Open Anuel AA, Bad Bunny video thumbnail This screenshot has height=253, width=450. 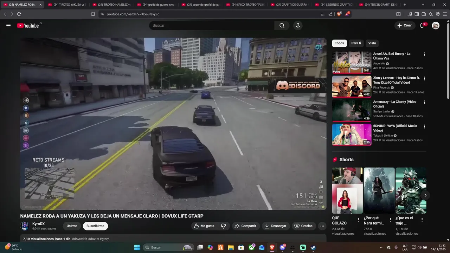(352, 63)
